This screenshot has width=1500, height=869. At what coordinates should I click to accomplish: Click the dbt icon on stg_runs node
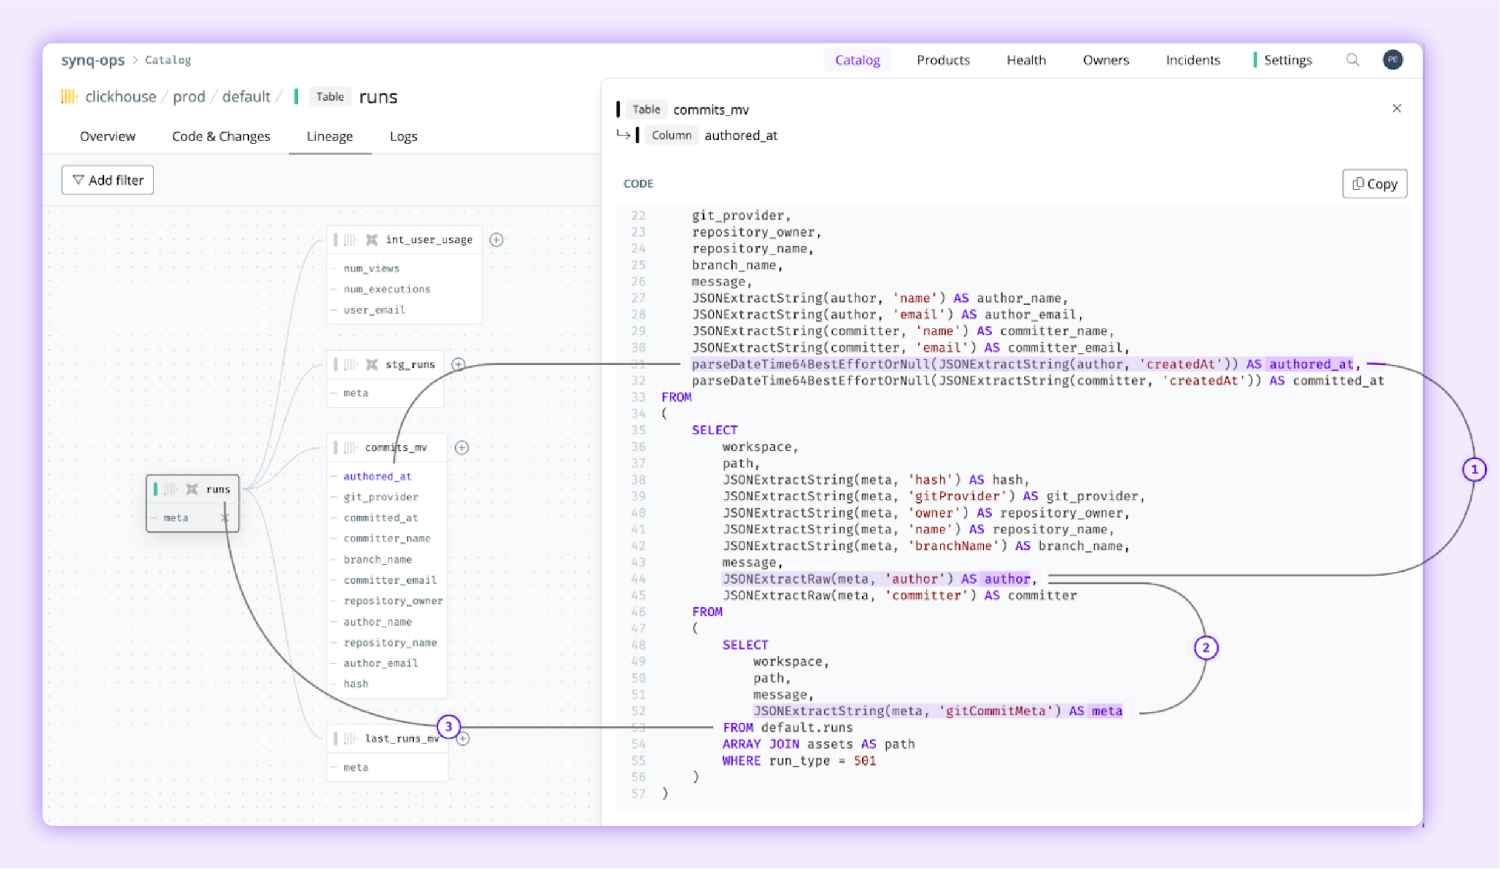[372, 364]
